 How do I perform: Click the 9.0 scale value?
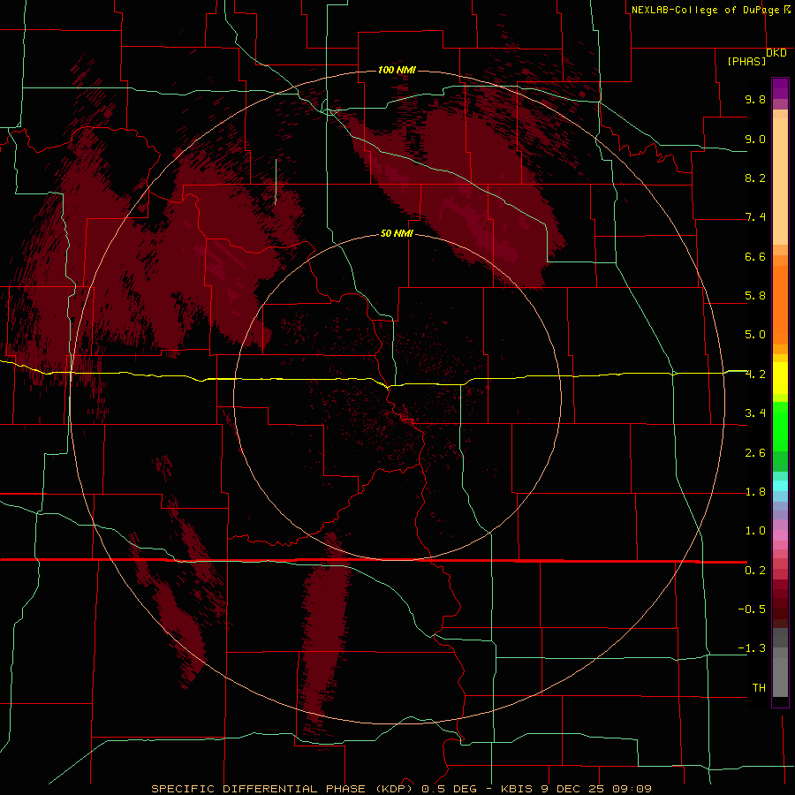[x=755, y=139]
